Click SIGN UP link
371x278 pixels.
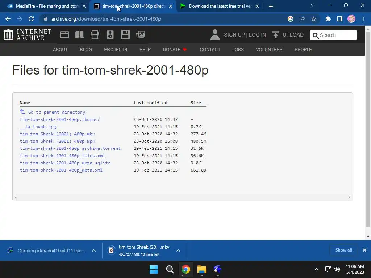coord(234,35)
